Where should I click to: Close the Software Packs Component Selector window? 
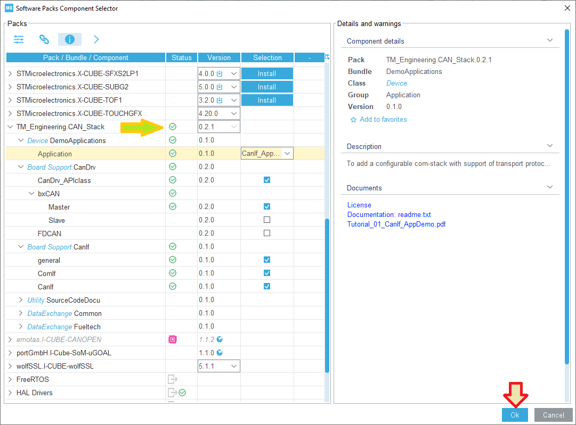coord(567,8)
